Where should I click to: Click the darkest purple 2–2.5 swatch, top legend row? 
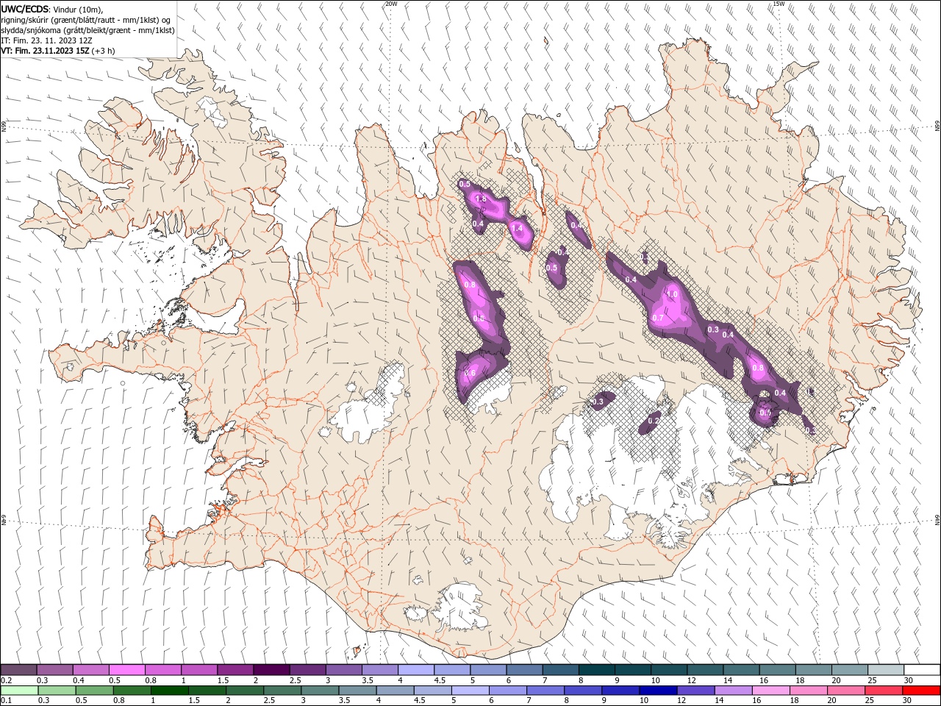pyautogui.click(x=271, y=670)
